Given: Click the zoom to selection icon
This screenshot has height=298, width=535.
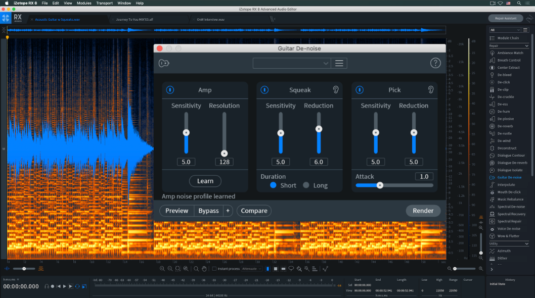Looking at the screenshot, I should tap(178, 269).
